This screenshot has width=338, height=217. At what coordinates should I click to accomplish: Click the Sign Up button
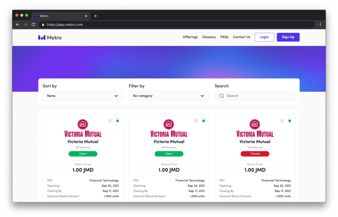pyautogui.click(x=288, y=37)
